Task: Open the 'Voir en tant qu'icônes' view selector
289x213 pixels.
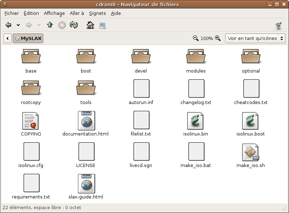Action: click(x=255, y=38)
